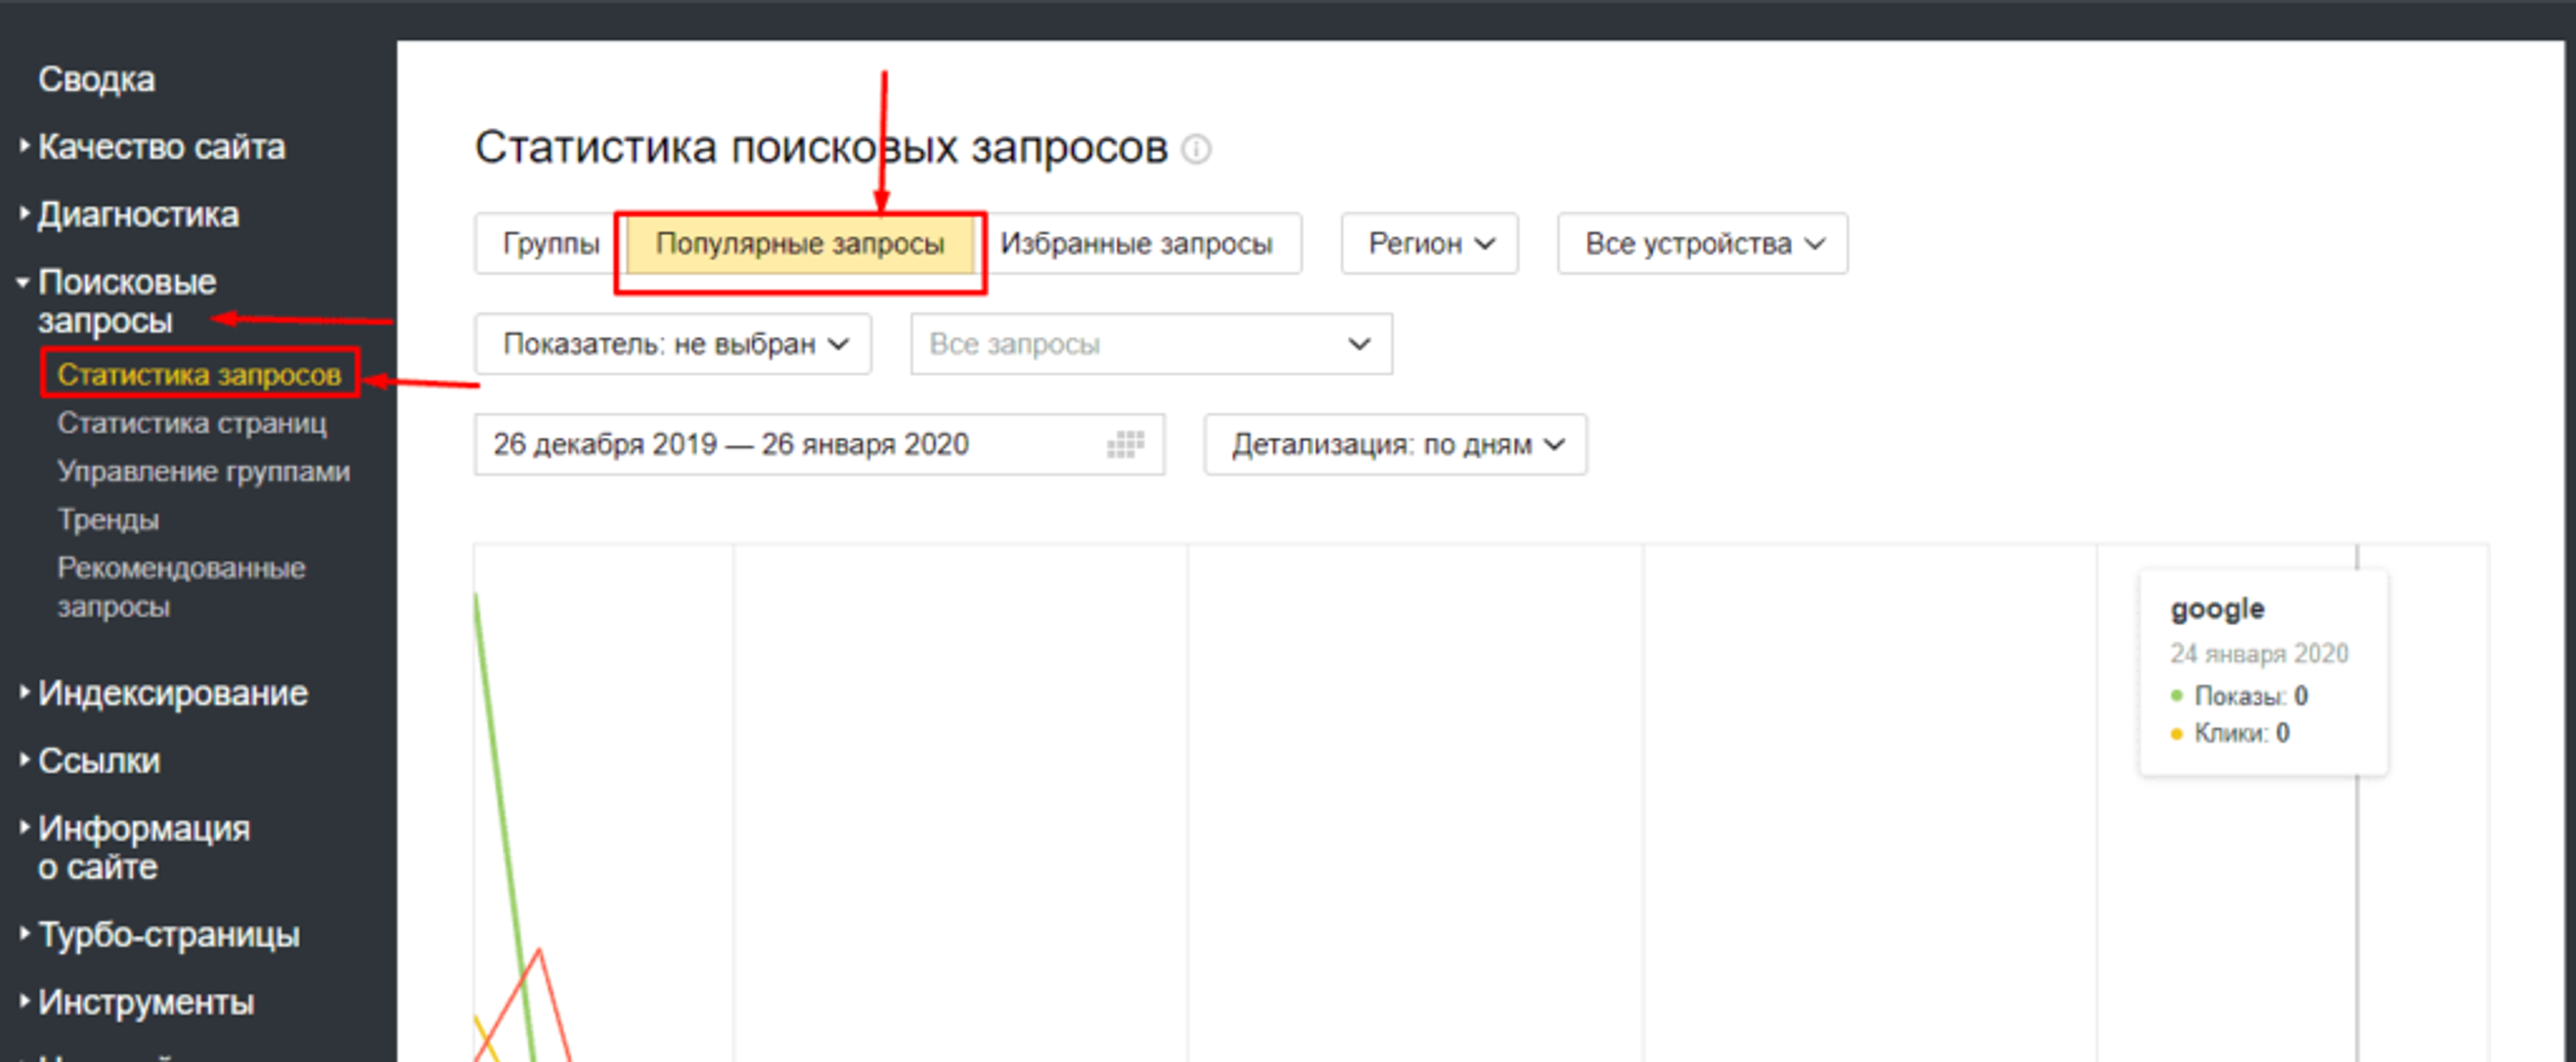Click the date range 26 декабря 2019 field
2576x1062 pixels.
click(730, 444)
